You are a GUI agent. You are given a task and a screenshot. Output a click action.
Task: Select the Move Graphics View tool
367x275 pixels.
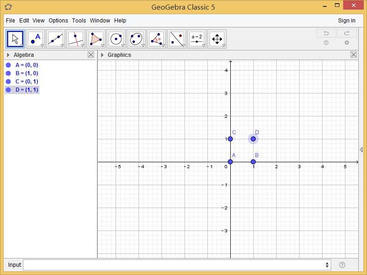[217, 39]
